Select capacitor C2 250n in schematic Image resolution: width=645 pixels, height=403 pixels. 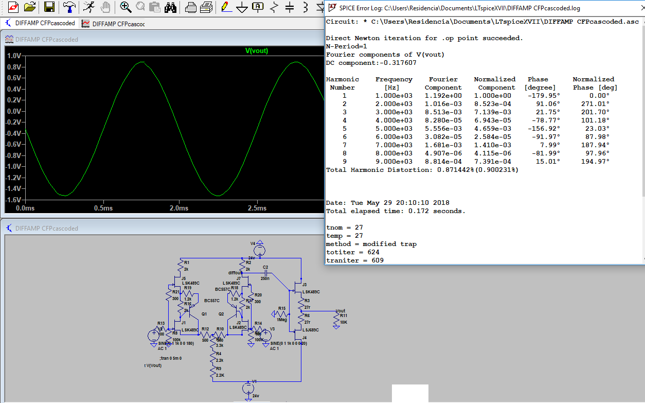point(265,273)
